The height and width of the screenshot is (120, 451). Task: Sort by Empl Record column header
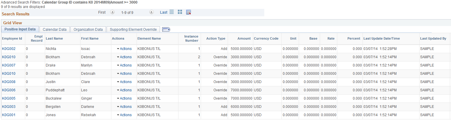pos(37,38)
